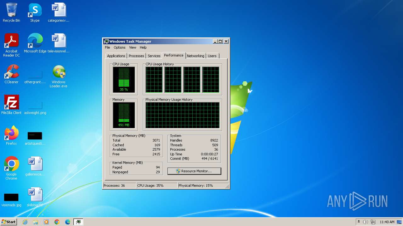The width and height of the screenshot is (403, 226).
Task: Click status bar Physical Memory: 15%
Action: pyautogui.click(x=201, y=186)
